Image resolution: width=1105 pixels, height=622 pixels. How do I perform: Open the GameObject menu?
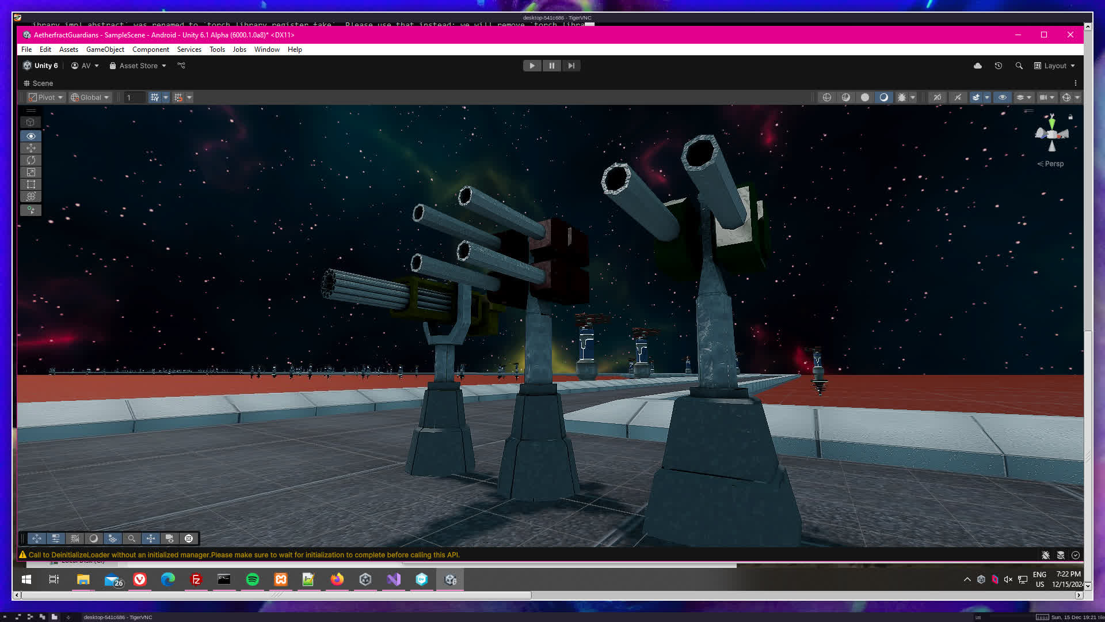pyautogui.click(x=105, y=50)
